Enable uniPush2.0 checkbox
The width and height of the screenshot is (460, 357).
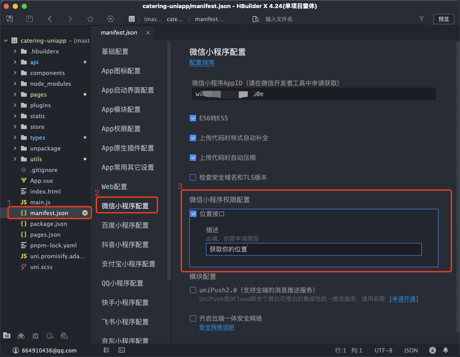[193, 290]
